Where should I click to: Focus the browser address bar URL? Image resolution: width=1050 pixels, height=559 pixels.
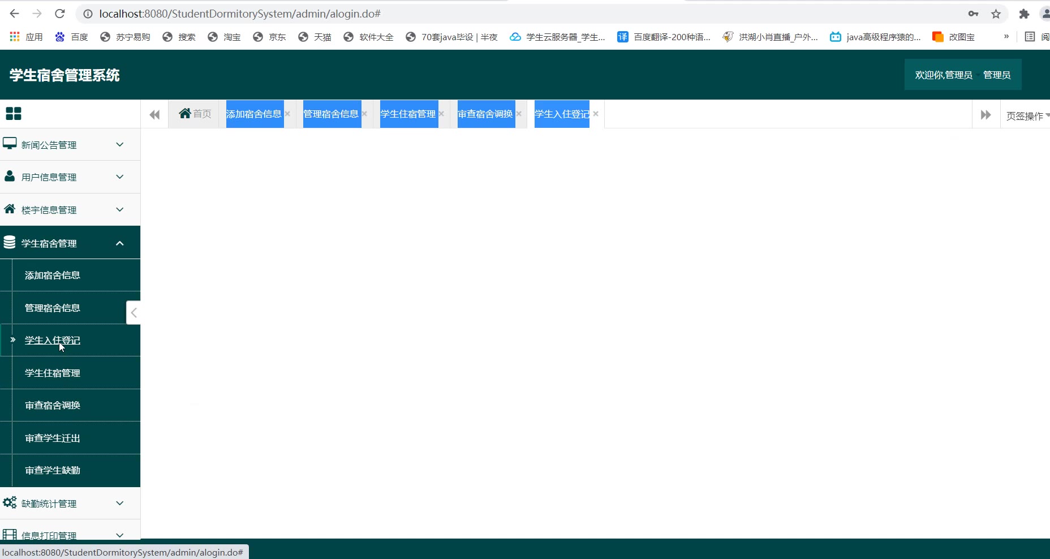240,14
